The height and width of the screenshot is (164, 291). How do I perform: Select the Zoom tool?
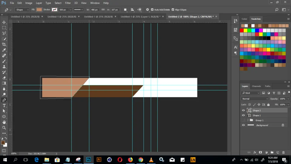pyautogui.click(x=4, y=128)
